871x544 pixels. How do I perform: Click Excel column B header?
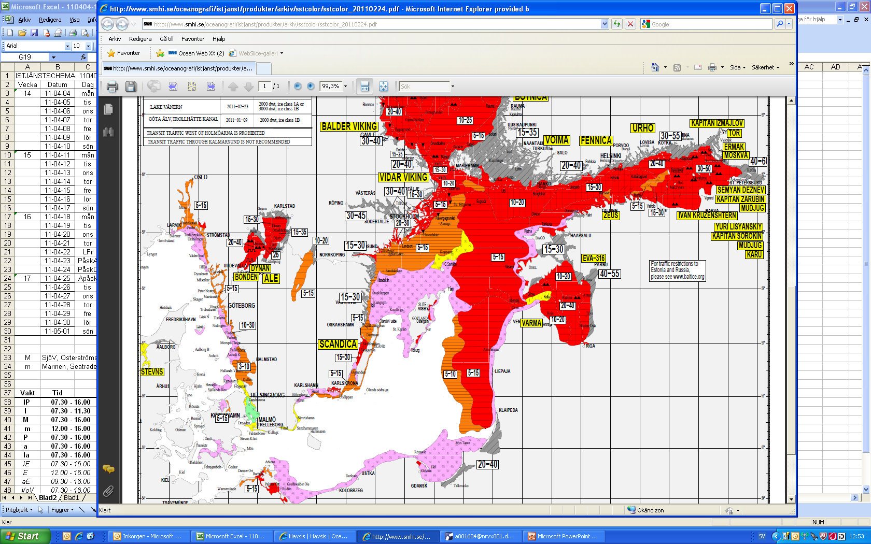58,67
